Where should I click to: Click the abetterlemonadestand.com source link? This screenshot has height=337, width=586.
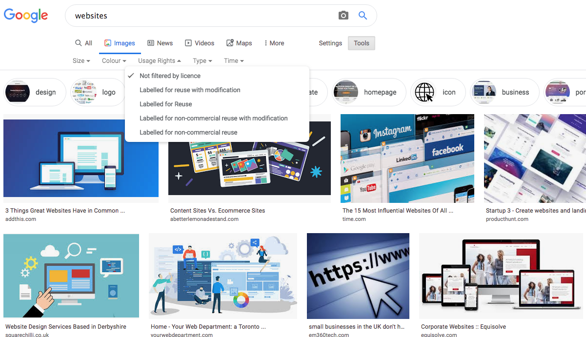tap(204, 219)
